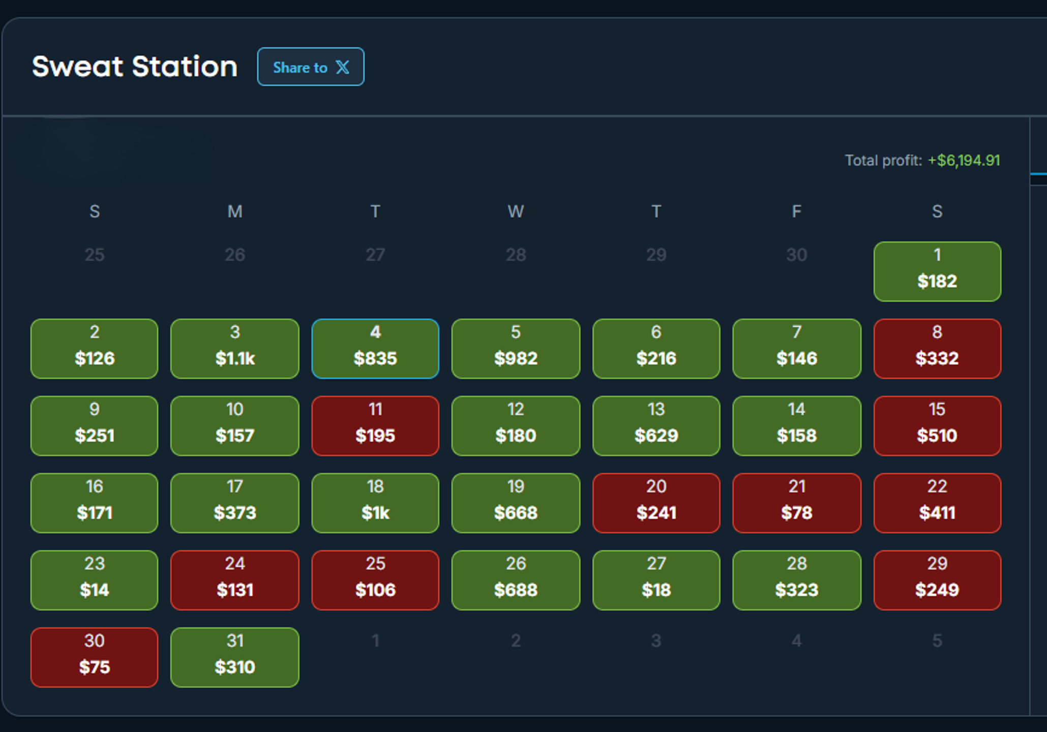Click the M weekday column header
This screenshot has width=1047, height=732.
234,211
